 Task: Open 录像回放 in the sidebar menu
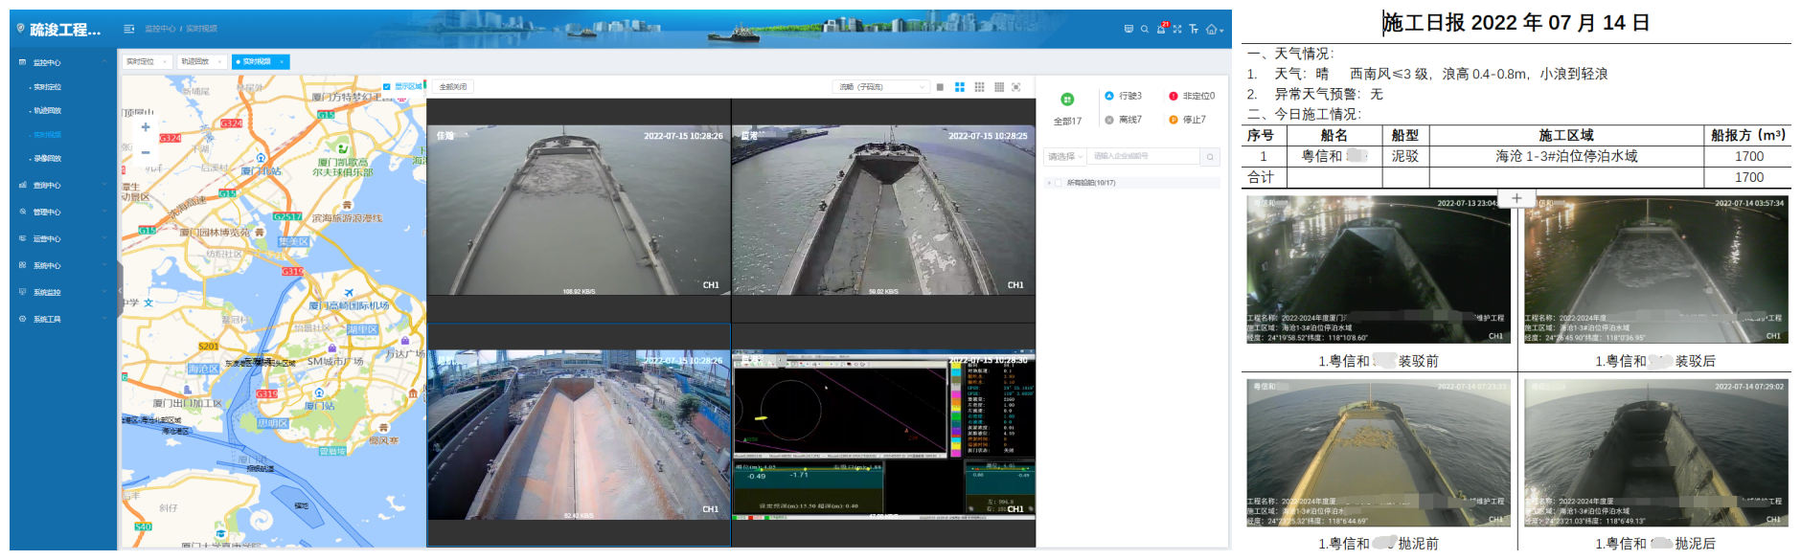tap(47, 159)
